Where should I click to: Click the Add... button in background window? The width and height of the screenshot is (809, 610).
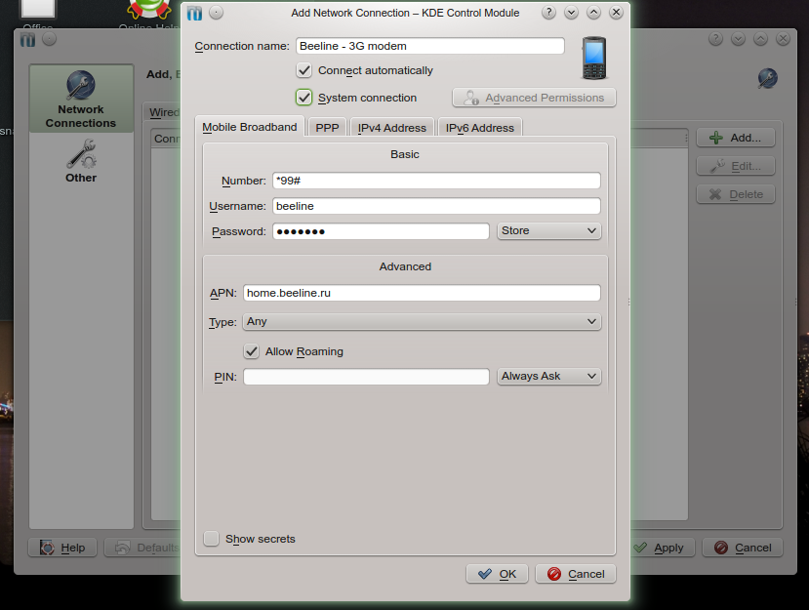click(x=736, y=138)
